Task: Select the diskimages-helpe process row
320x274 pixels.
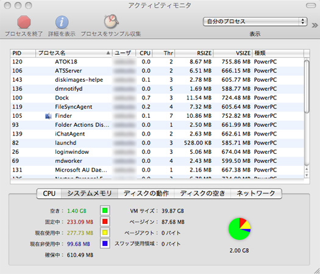Action: point(157,80)
